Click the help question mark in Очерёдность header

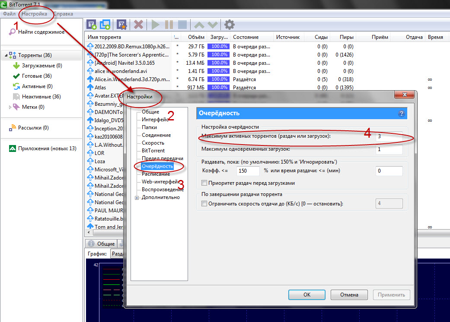click(x=402, y=114)
